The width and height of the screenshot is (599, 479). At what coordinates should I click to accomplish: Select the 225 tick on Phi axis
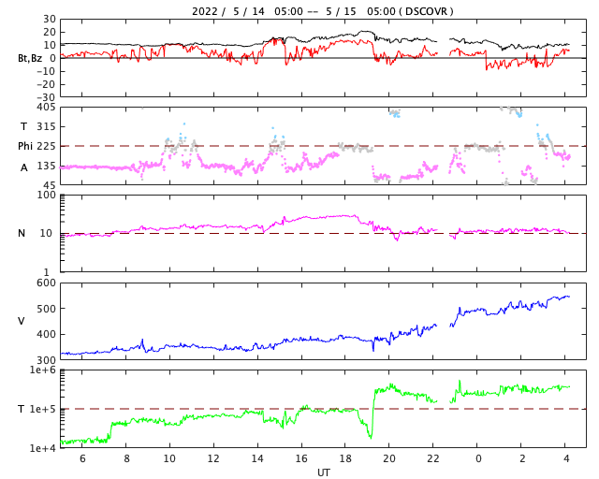tap(46, 146)
